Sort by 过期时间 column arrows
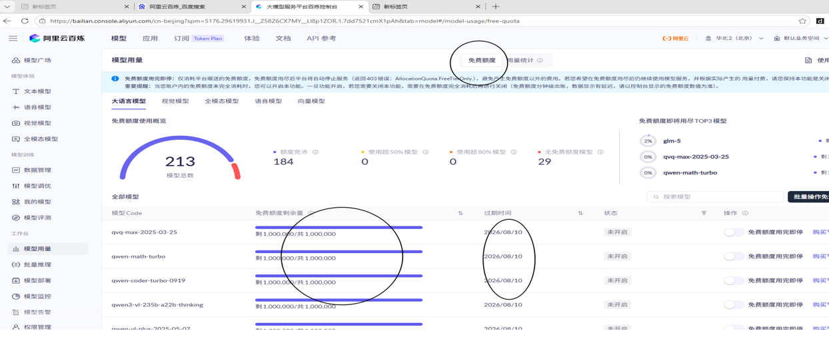829x339 pixels. (x=580, y=213)
